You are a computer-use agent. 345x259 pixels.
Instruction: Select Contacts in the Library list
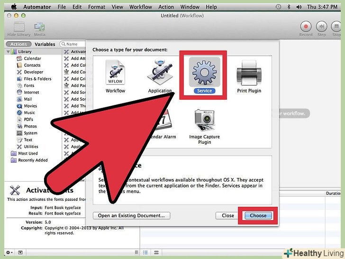click(32, 65)
